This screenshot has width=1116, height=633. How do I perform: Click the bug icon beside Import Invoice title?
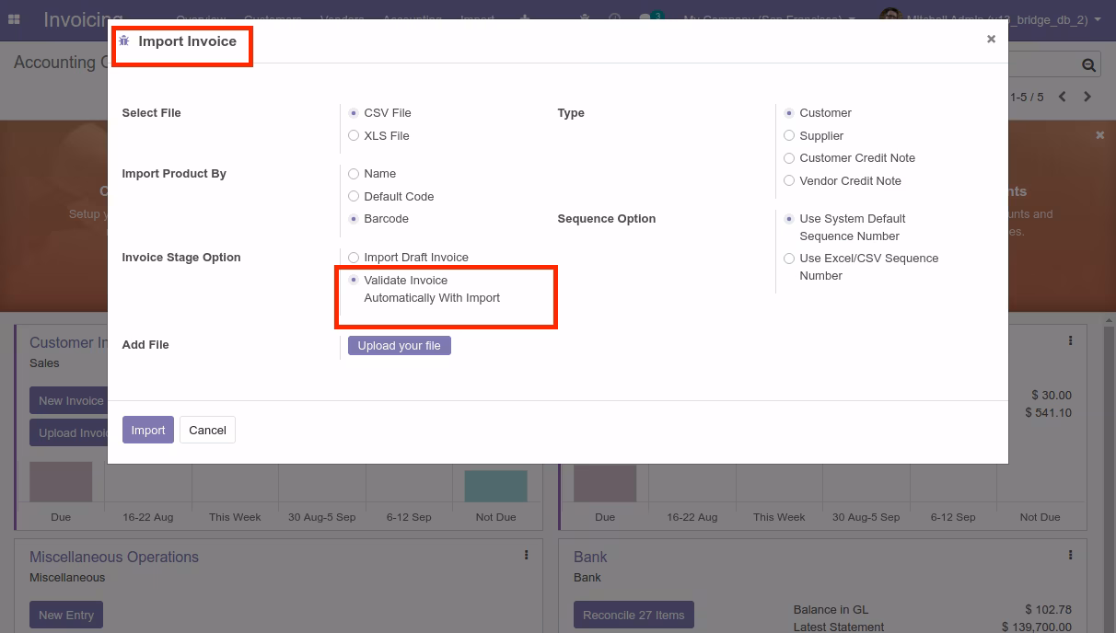tap(124, 41)
